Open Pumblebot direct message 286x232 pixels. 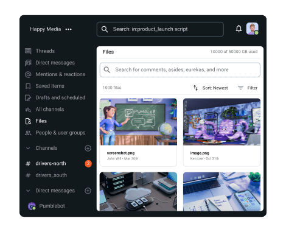tap(46, 206)
